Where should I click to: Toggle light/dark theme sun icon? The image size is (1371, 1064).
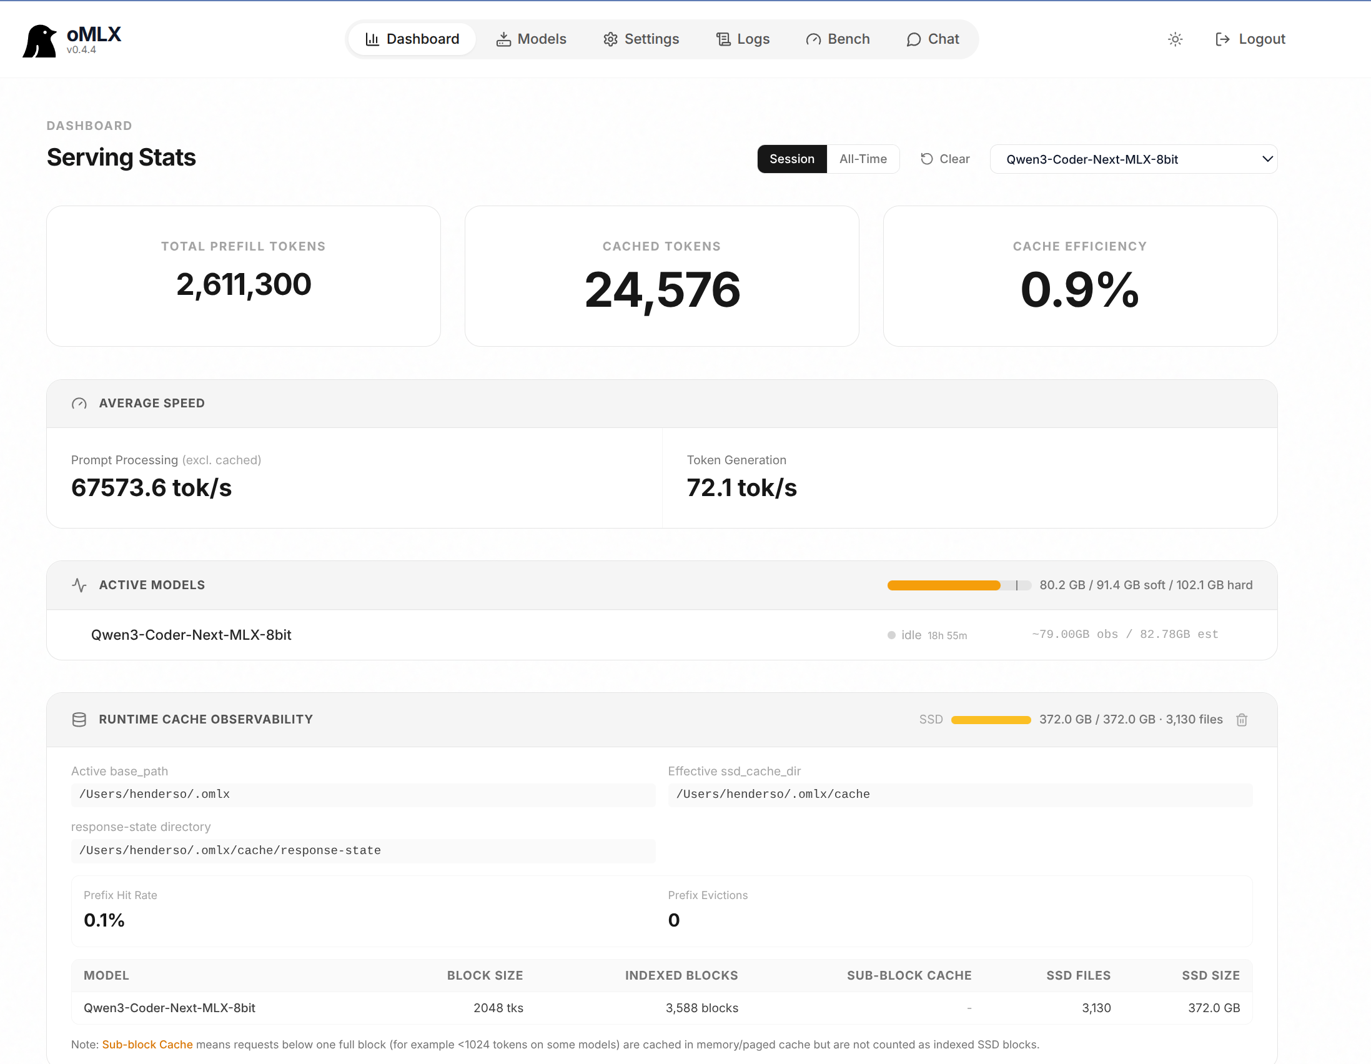pyautogui.click(x=1175, y=39)
